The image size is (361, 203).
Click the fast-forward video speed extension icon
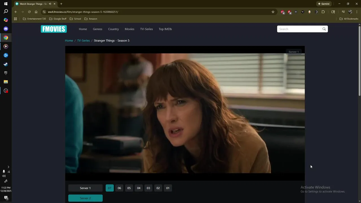click(296, 12)
